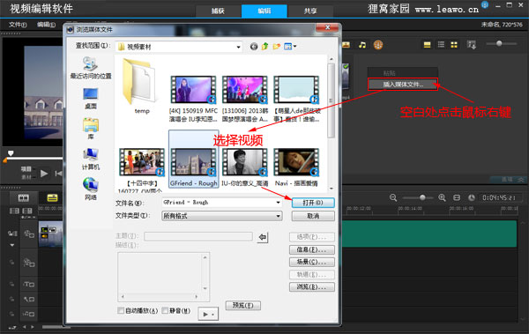Switch to the 编辑 edit tab
Screen dimensions: 529x334
tap(264, 11)
